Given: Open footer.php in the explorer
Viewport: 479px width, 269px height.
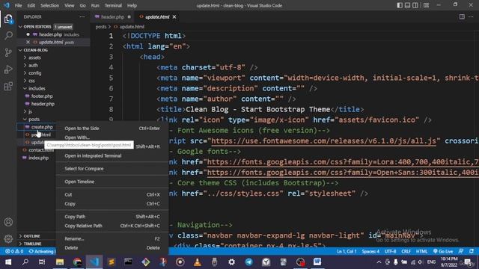Looking at the screenshot, I should coord(42,96).
